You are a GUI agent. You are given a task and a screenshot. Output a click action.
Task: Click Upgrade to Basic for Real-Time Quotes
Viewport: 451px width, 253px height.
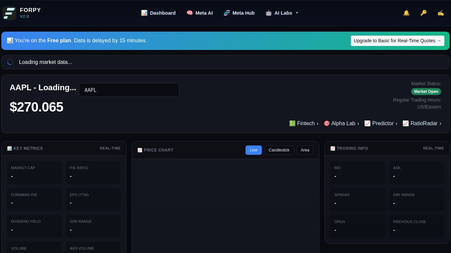pyautogui.click(x=397, y=41)
